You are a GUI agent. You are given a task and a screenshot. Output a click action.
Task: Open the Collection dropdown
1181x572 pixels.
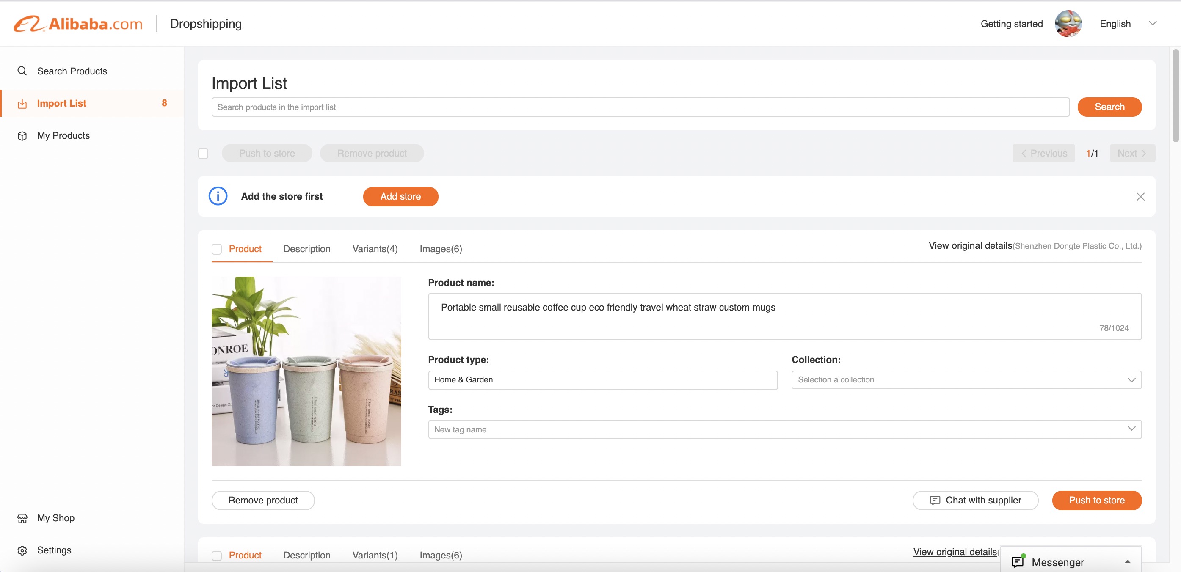coord(966,379)
